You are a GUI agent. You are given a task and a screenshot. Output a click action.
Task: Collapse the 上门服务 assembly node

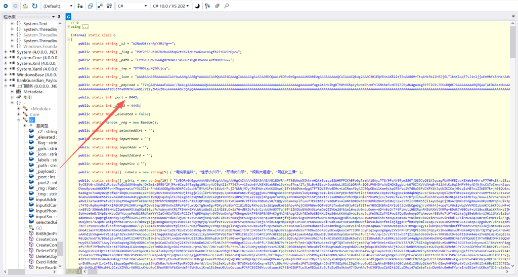click(6, 86)
